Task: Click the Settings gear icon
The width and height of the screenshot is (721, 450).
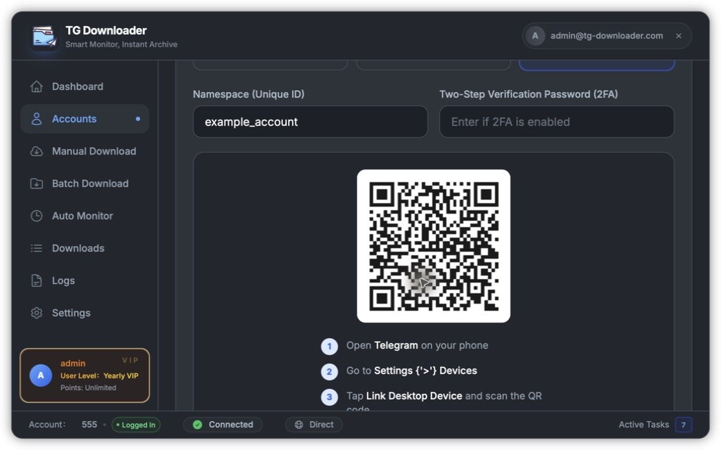Action: (37, 313)
